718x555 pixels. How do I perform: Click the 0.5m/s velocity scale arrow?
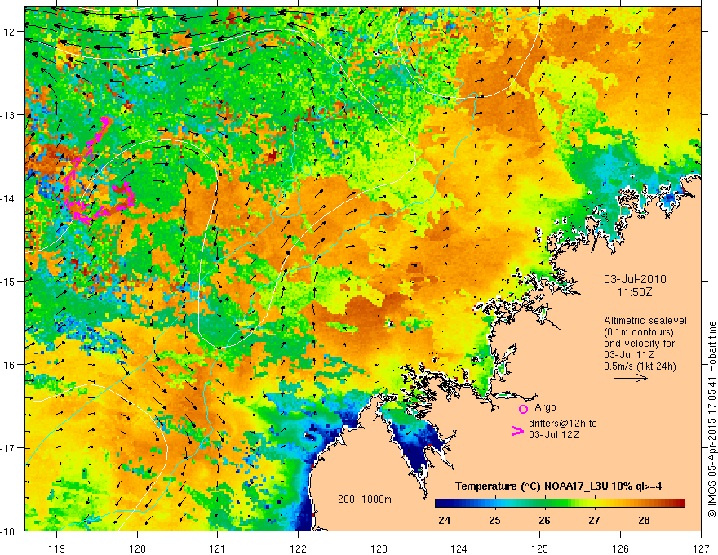tap(631, 378)
